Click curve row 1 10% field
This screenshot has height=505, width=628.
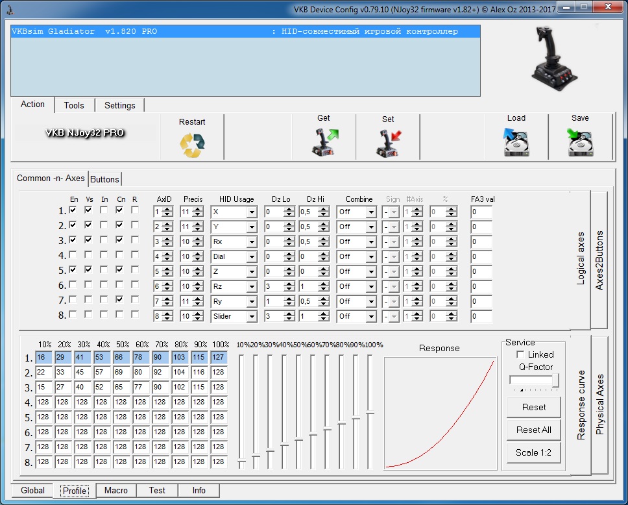pyautogui.click(x=43, y=358)
